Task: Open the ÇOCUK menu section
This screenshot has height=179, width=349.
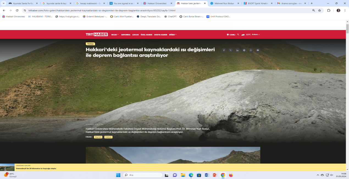Action: [x=135, y=35]
